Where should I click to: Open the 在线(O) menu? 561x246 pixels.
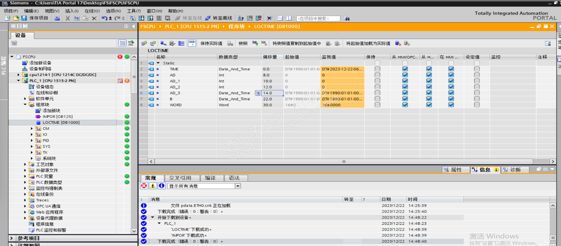point(92,11)
